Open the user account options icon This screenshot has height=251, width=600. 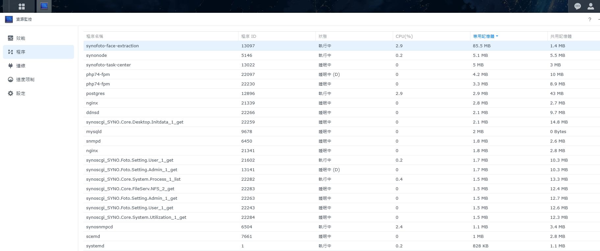591,6
